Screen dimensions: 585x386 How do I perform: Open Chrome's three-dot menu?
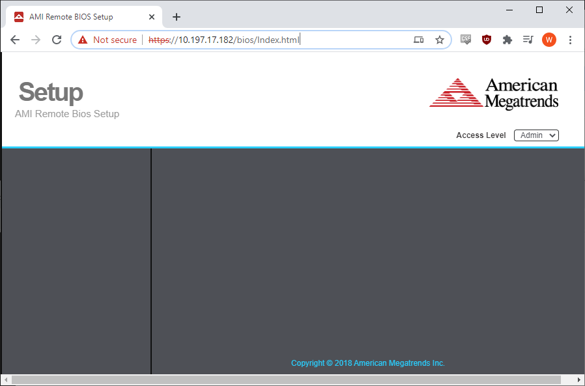pyautogui.click(x=570, y=40)
